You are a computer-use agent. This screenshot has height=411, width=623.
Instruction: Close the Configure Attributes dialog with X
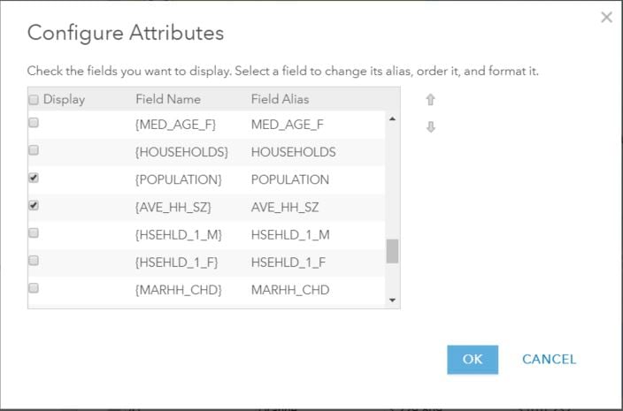pos(606,17)
